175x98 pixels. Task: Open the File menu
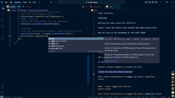(x=6, y=2)
